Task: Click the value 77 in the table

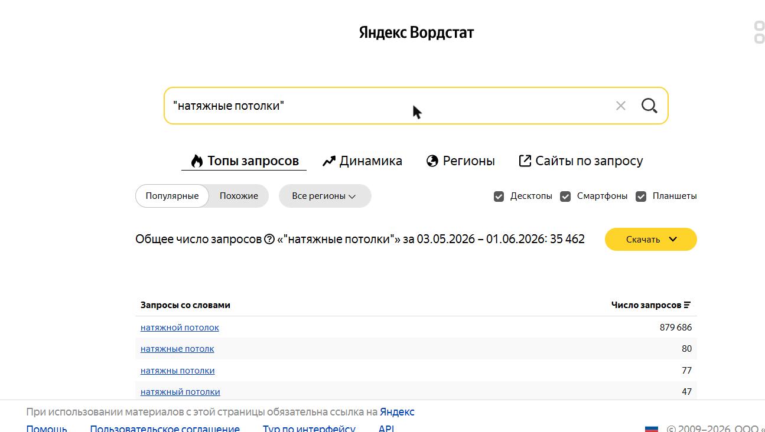Action: pos(686,371)
